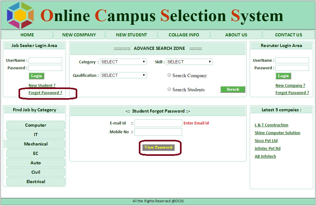Open the L & T Construction link

pos(271,125)
